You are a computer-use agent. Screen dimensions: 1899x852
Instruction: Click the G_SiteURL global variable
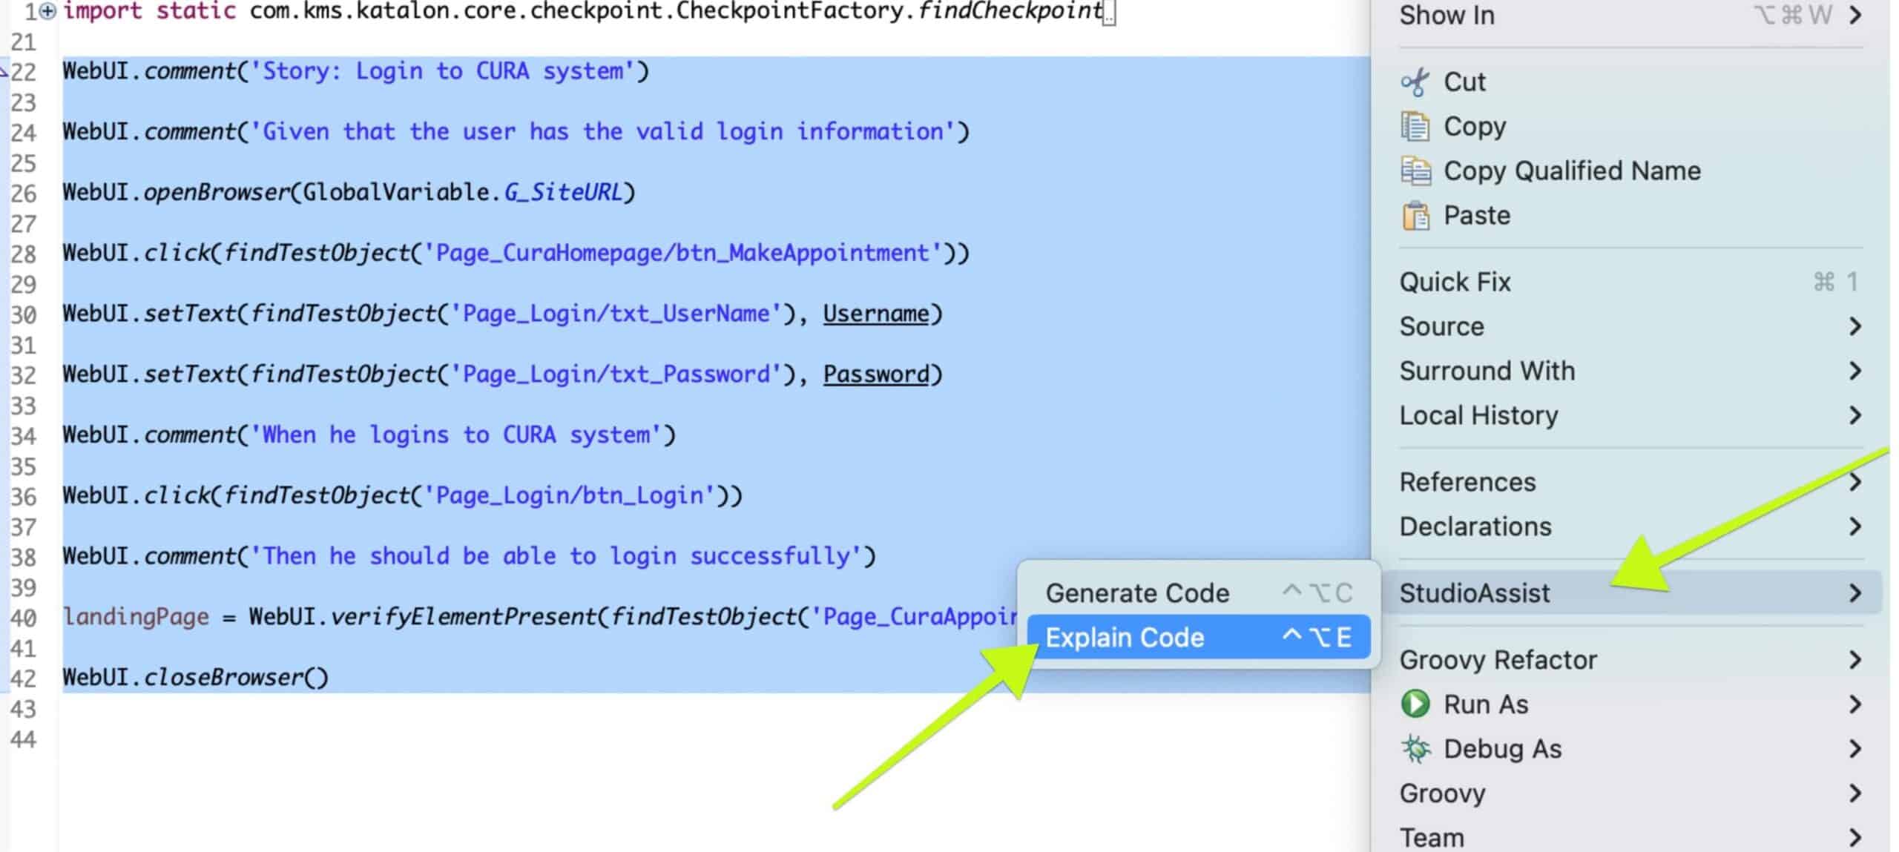563,193
